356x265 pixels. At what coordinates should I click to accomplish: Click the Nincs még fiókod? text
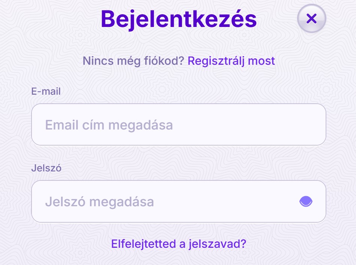pyautogui.click(x=133, y=61)
